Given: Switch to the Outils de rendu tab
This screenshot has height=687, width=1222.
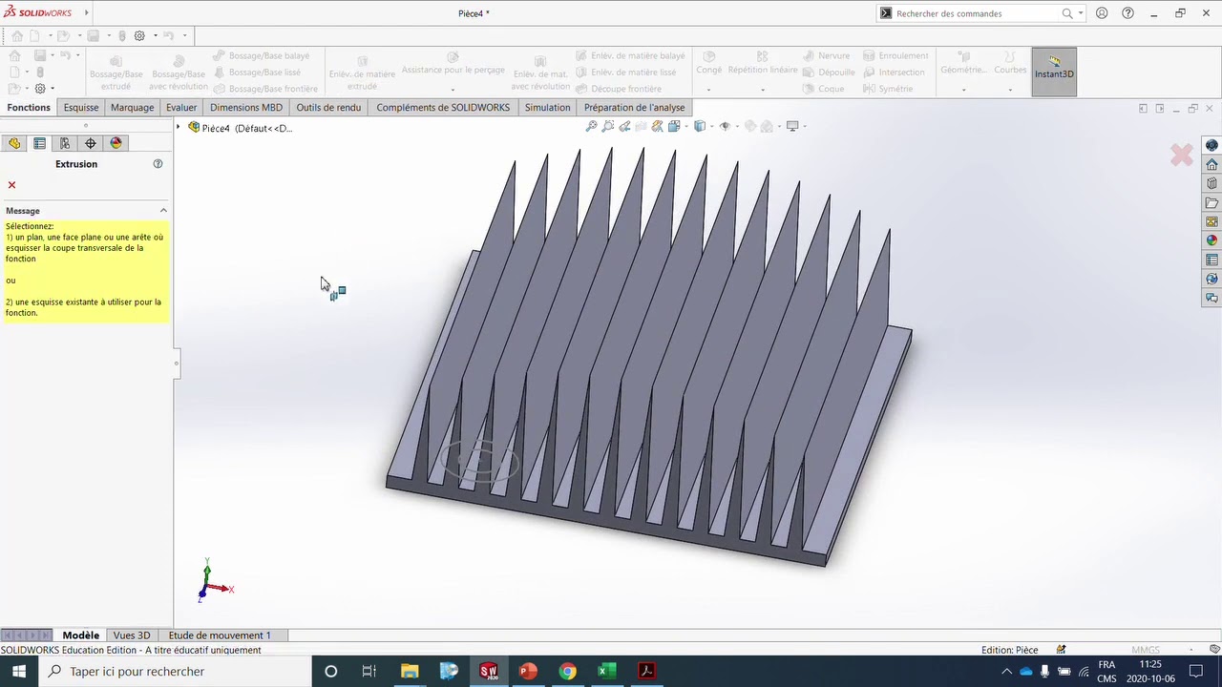Looking at the screenshot, I should click(328, 108).
